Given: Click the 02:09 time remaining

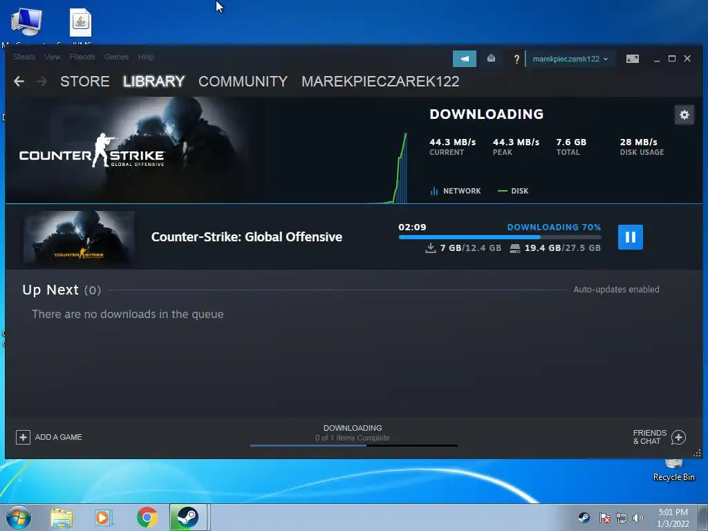Looking at the screenshot, I should [412, 227].
